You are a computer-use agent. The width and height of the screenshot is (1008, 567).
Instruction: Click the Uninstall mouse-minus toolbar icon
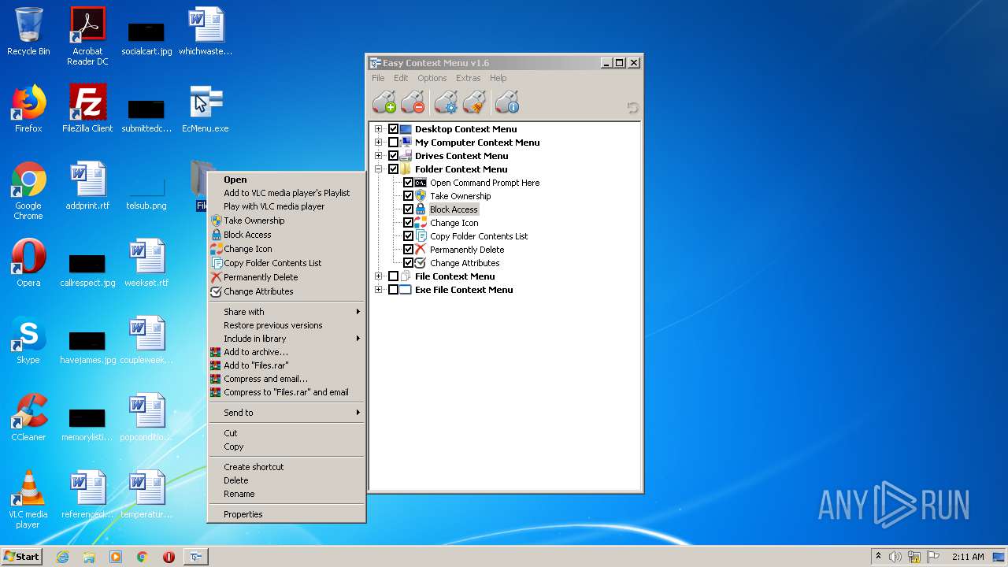[413, 102]
